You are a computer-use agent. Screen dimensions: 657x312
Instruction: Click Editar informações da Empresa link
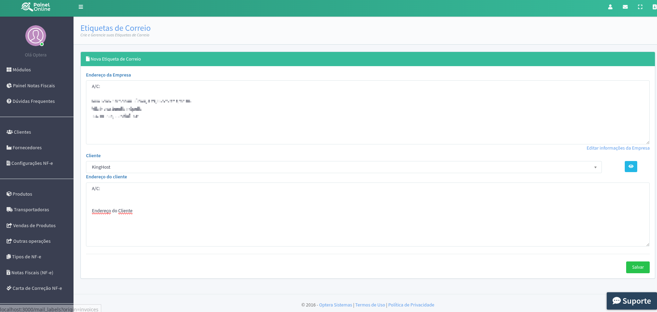(618, 148)
